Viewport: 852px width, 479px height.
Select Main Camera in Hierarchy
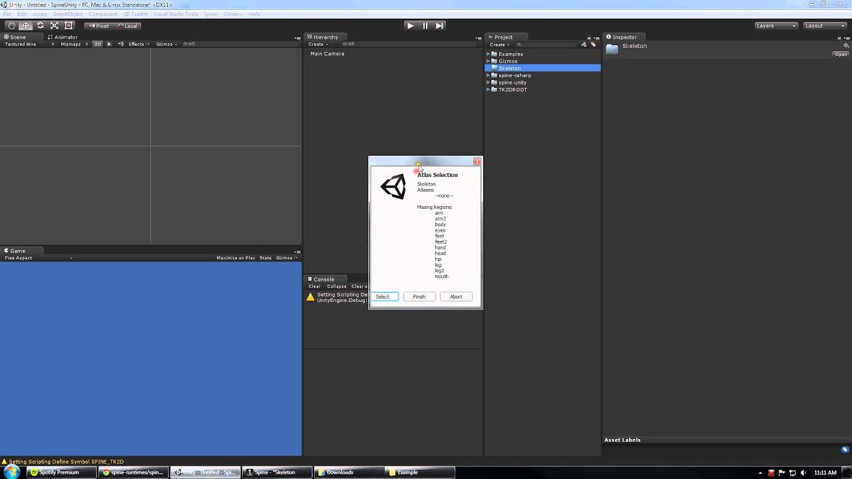pyautogui.click(x=327, y=54)
